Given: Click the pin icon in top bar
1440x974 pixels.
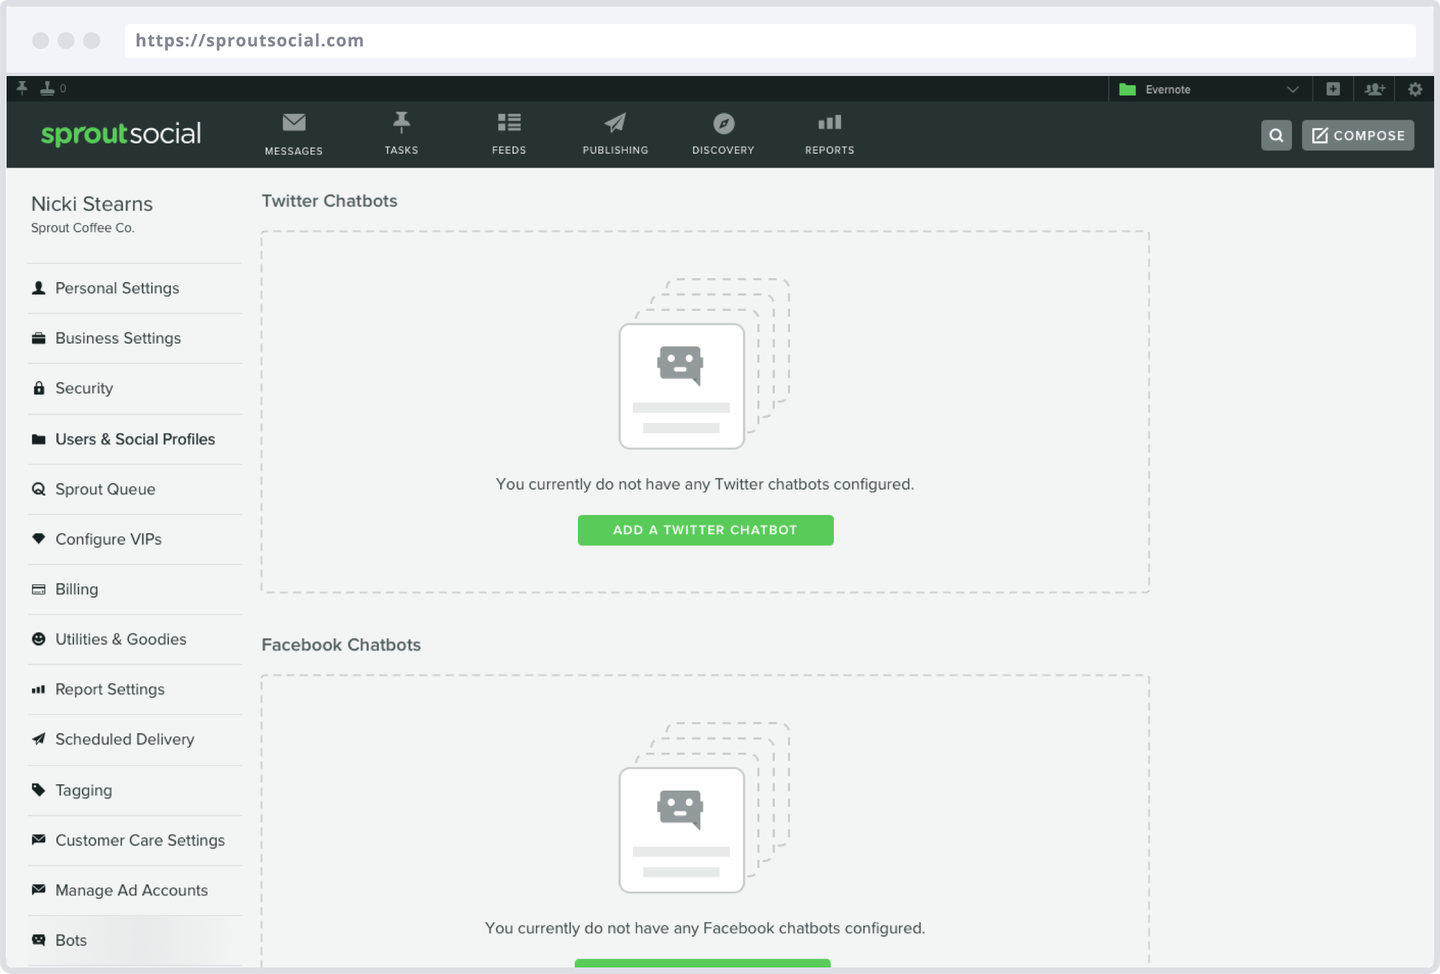Looking at the screenshot, I should tap(22, 88).
